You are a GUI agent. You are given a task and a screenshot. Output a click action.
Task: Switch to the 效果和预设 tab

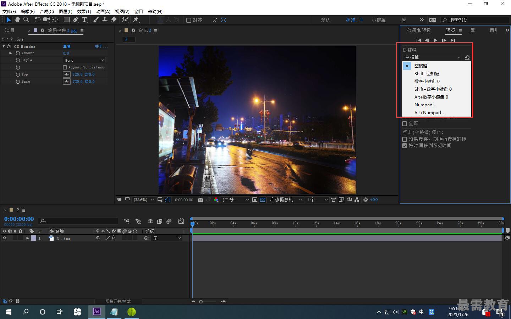tap(419, 30)
